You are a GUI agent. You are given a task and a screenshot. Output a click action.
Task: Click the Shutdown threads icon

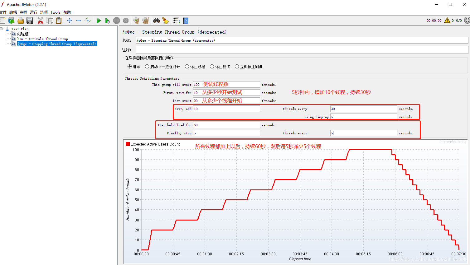[x=126, y=21]
